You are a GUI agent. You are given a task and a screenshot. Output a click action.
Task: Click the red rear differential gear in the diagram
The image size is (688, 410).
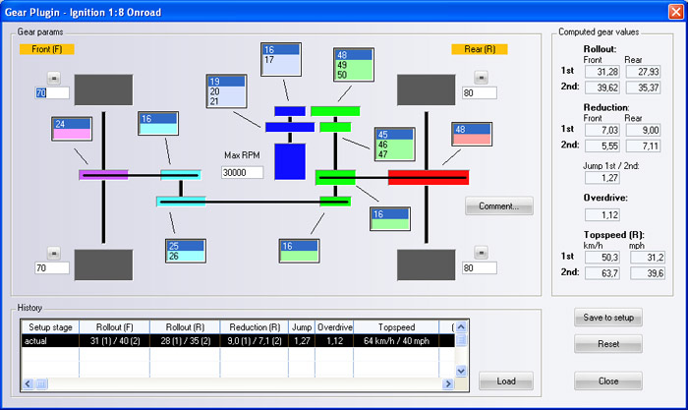(429, 177)
